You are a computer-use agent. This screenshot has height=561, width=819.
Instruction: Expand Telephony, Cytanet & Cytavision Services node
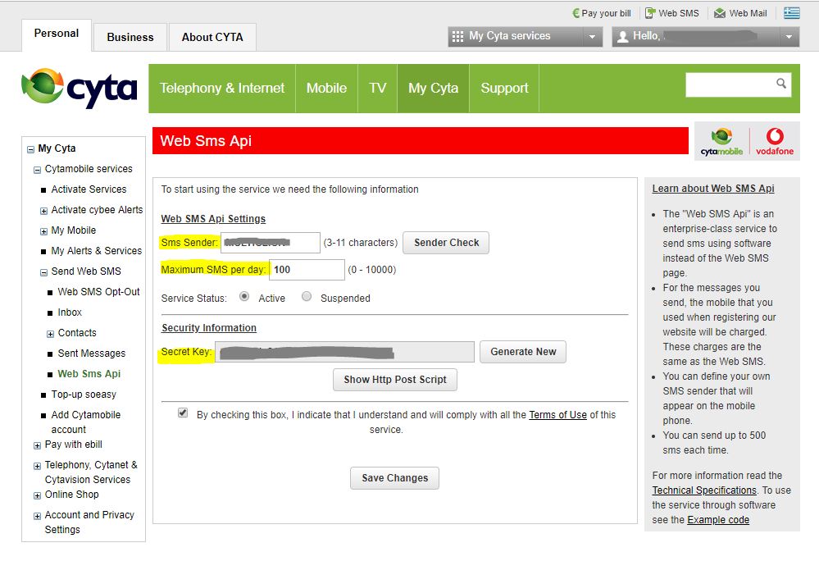[37, 466]
